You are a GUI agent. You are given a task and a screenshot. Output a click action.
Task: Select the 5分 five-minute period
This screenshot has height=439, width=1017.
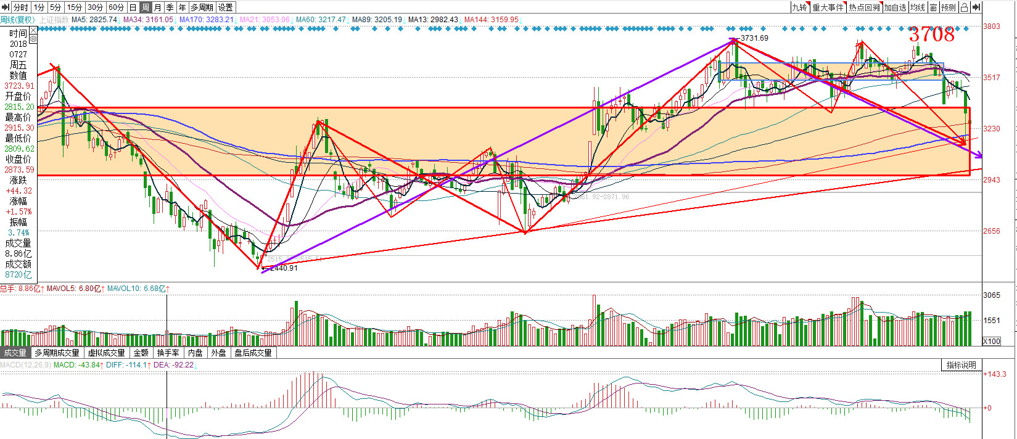point(56,7)
